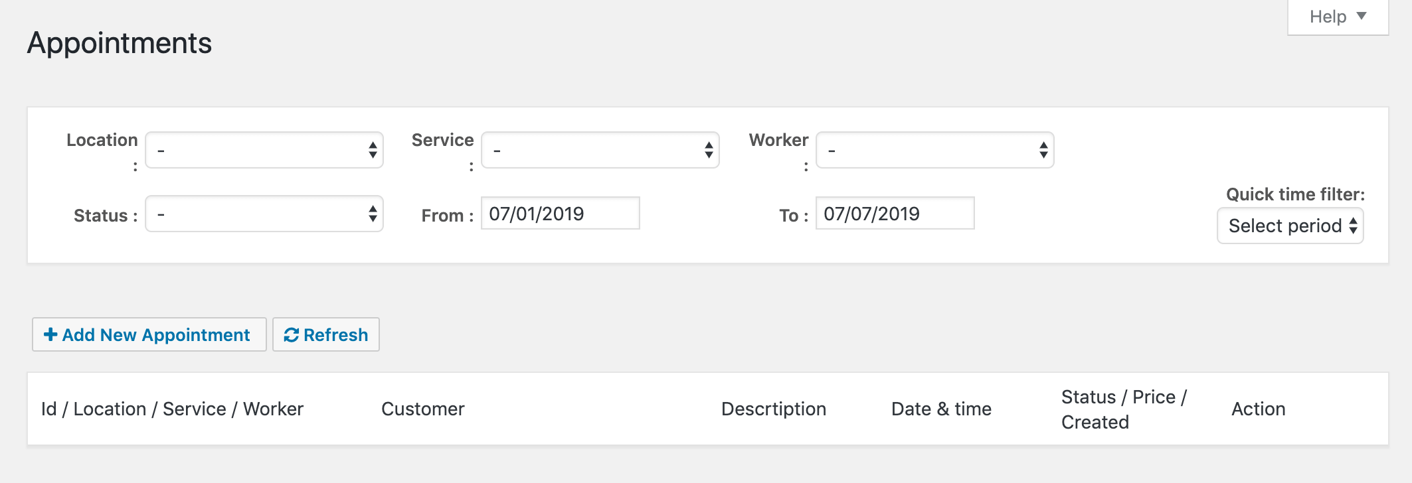Click the To date field showing 07/07/2019

click(x=895, y=213)
